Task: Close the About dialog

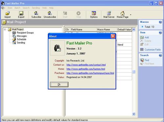Action: [x=113, y=36]
